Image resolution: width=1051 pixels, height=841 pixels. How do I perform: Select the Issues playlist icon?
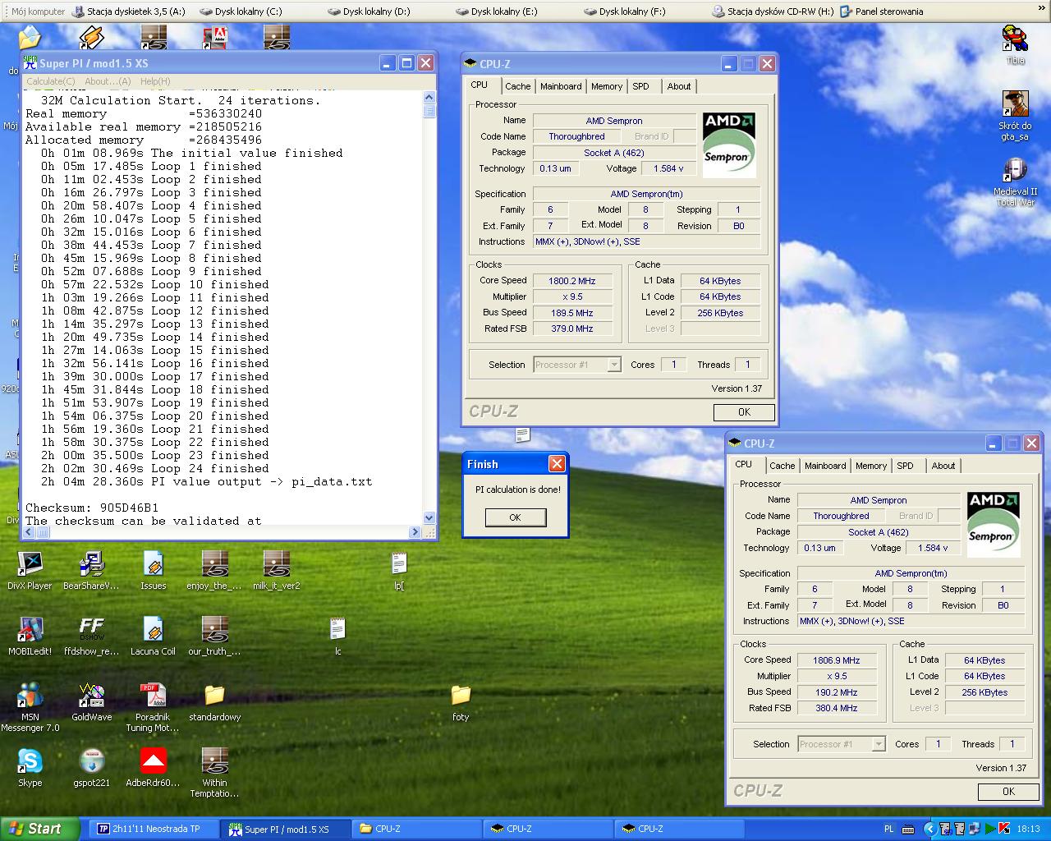(x=153, y=570)
